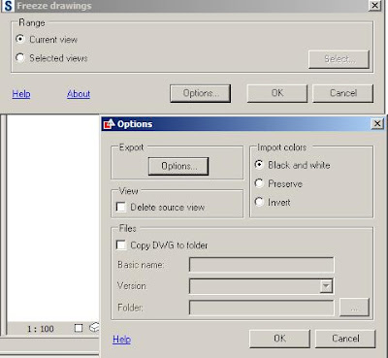Screen dimensions: 388x358
Task: Click the Options dialog title bar icon
Action: tap(110, 123)
